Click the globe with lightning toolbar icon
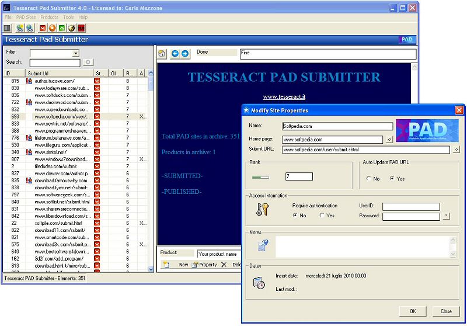The width and height of the screenshot is (467, 326). [71, 28]
